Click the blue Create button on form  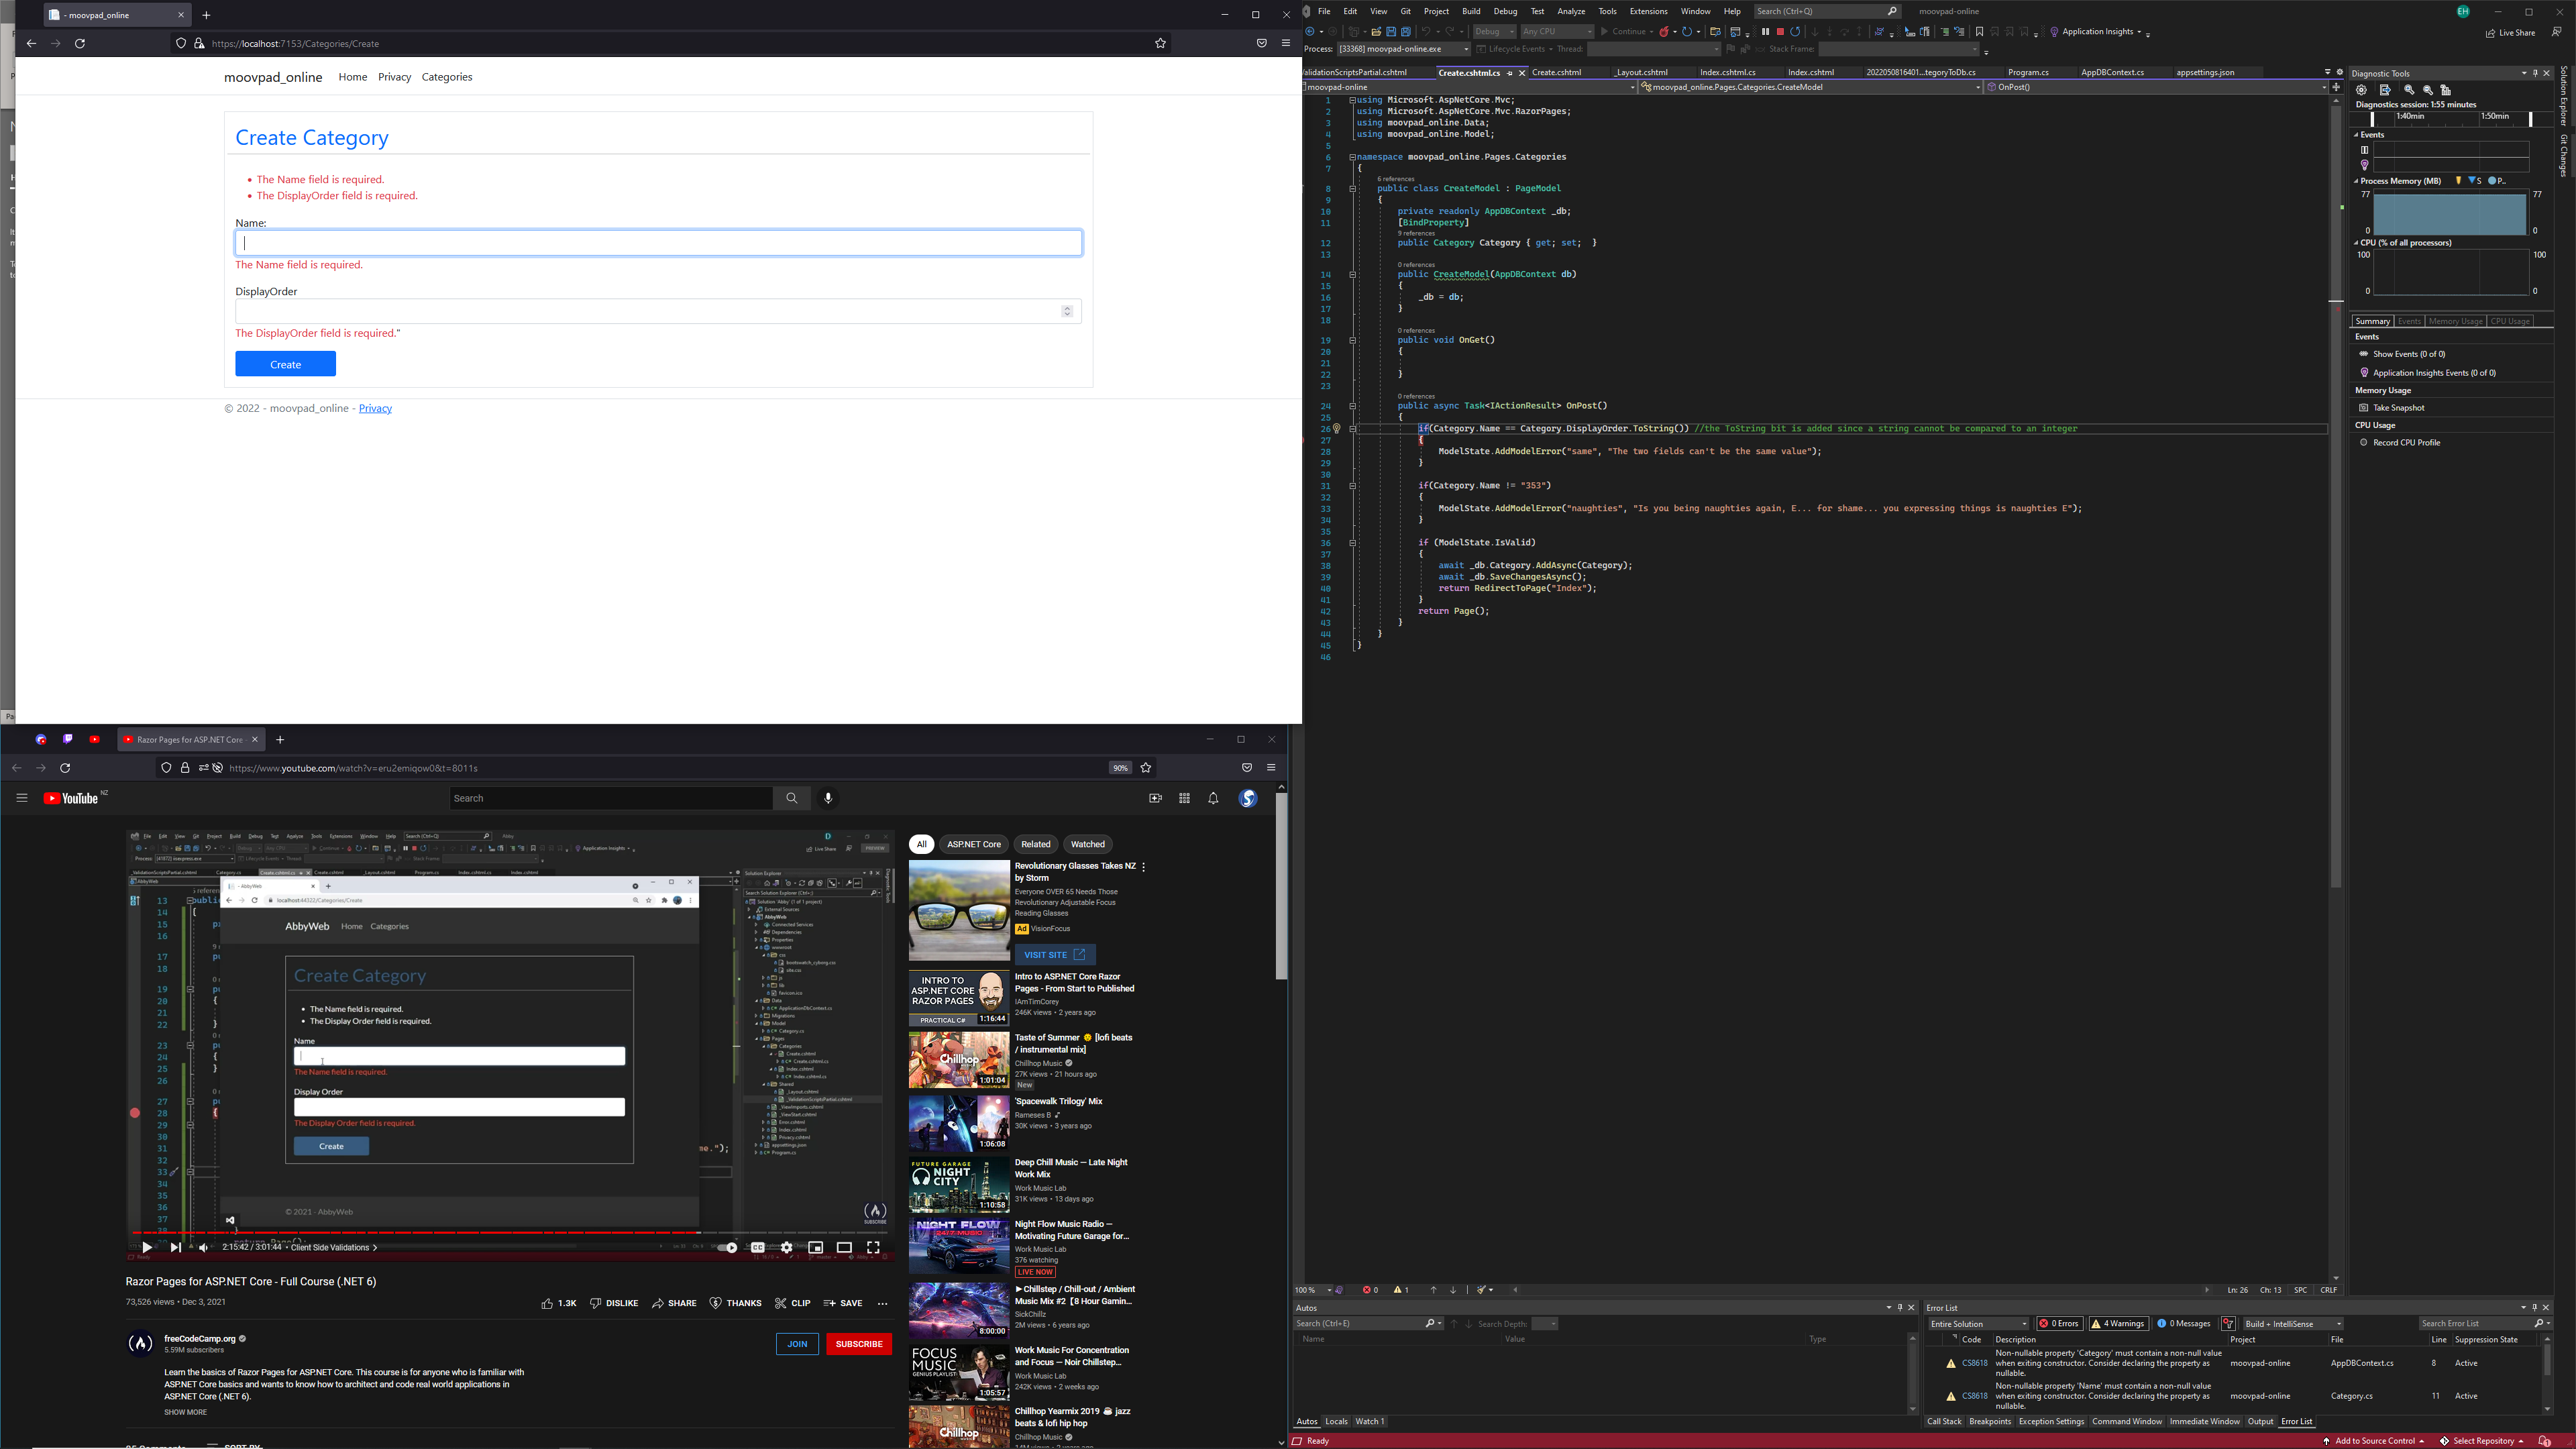(x=286, y=364)
